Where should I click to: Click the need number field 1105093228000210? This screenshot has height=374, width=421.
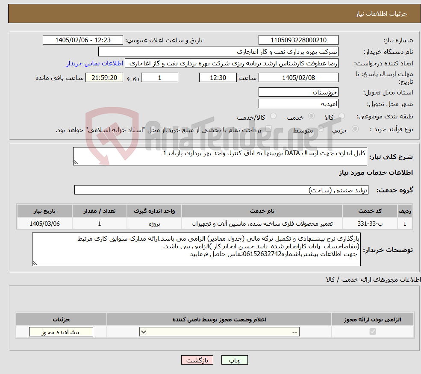click(x=298, y=40)
